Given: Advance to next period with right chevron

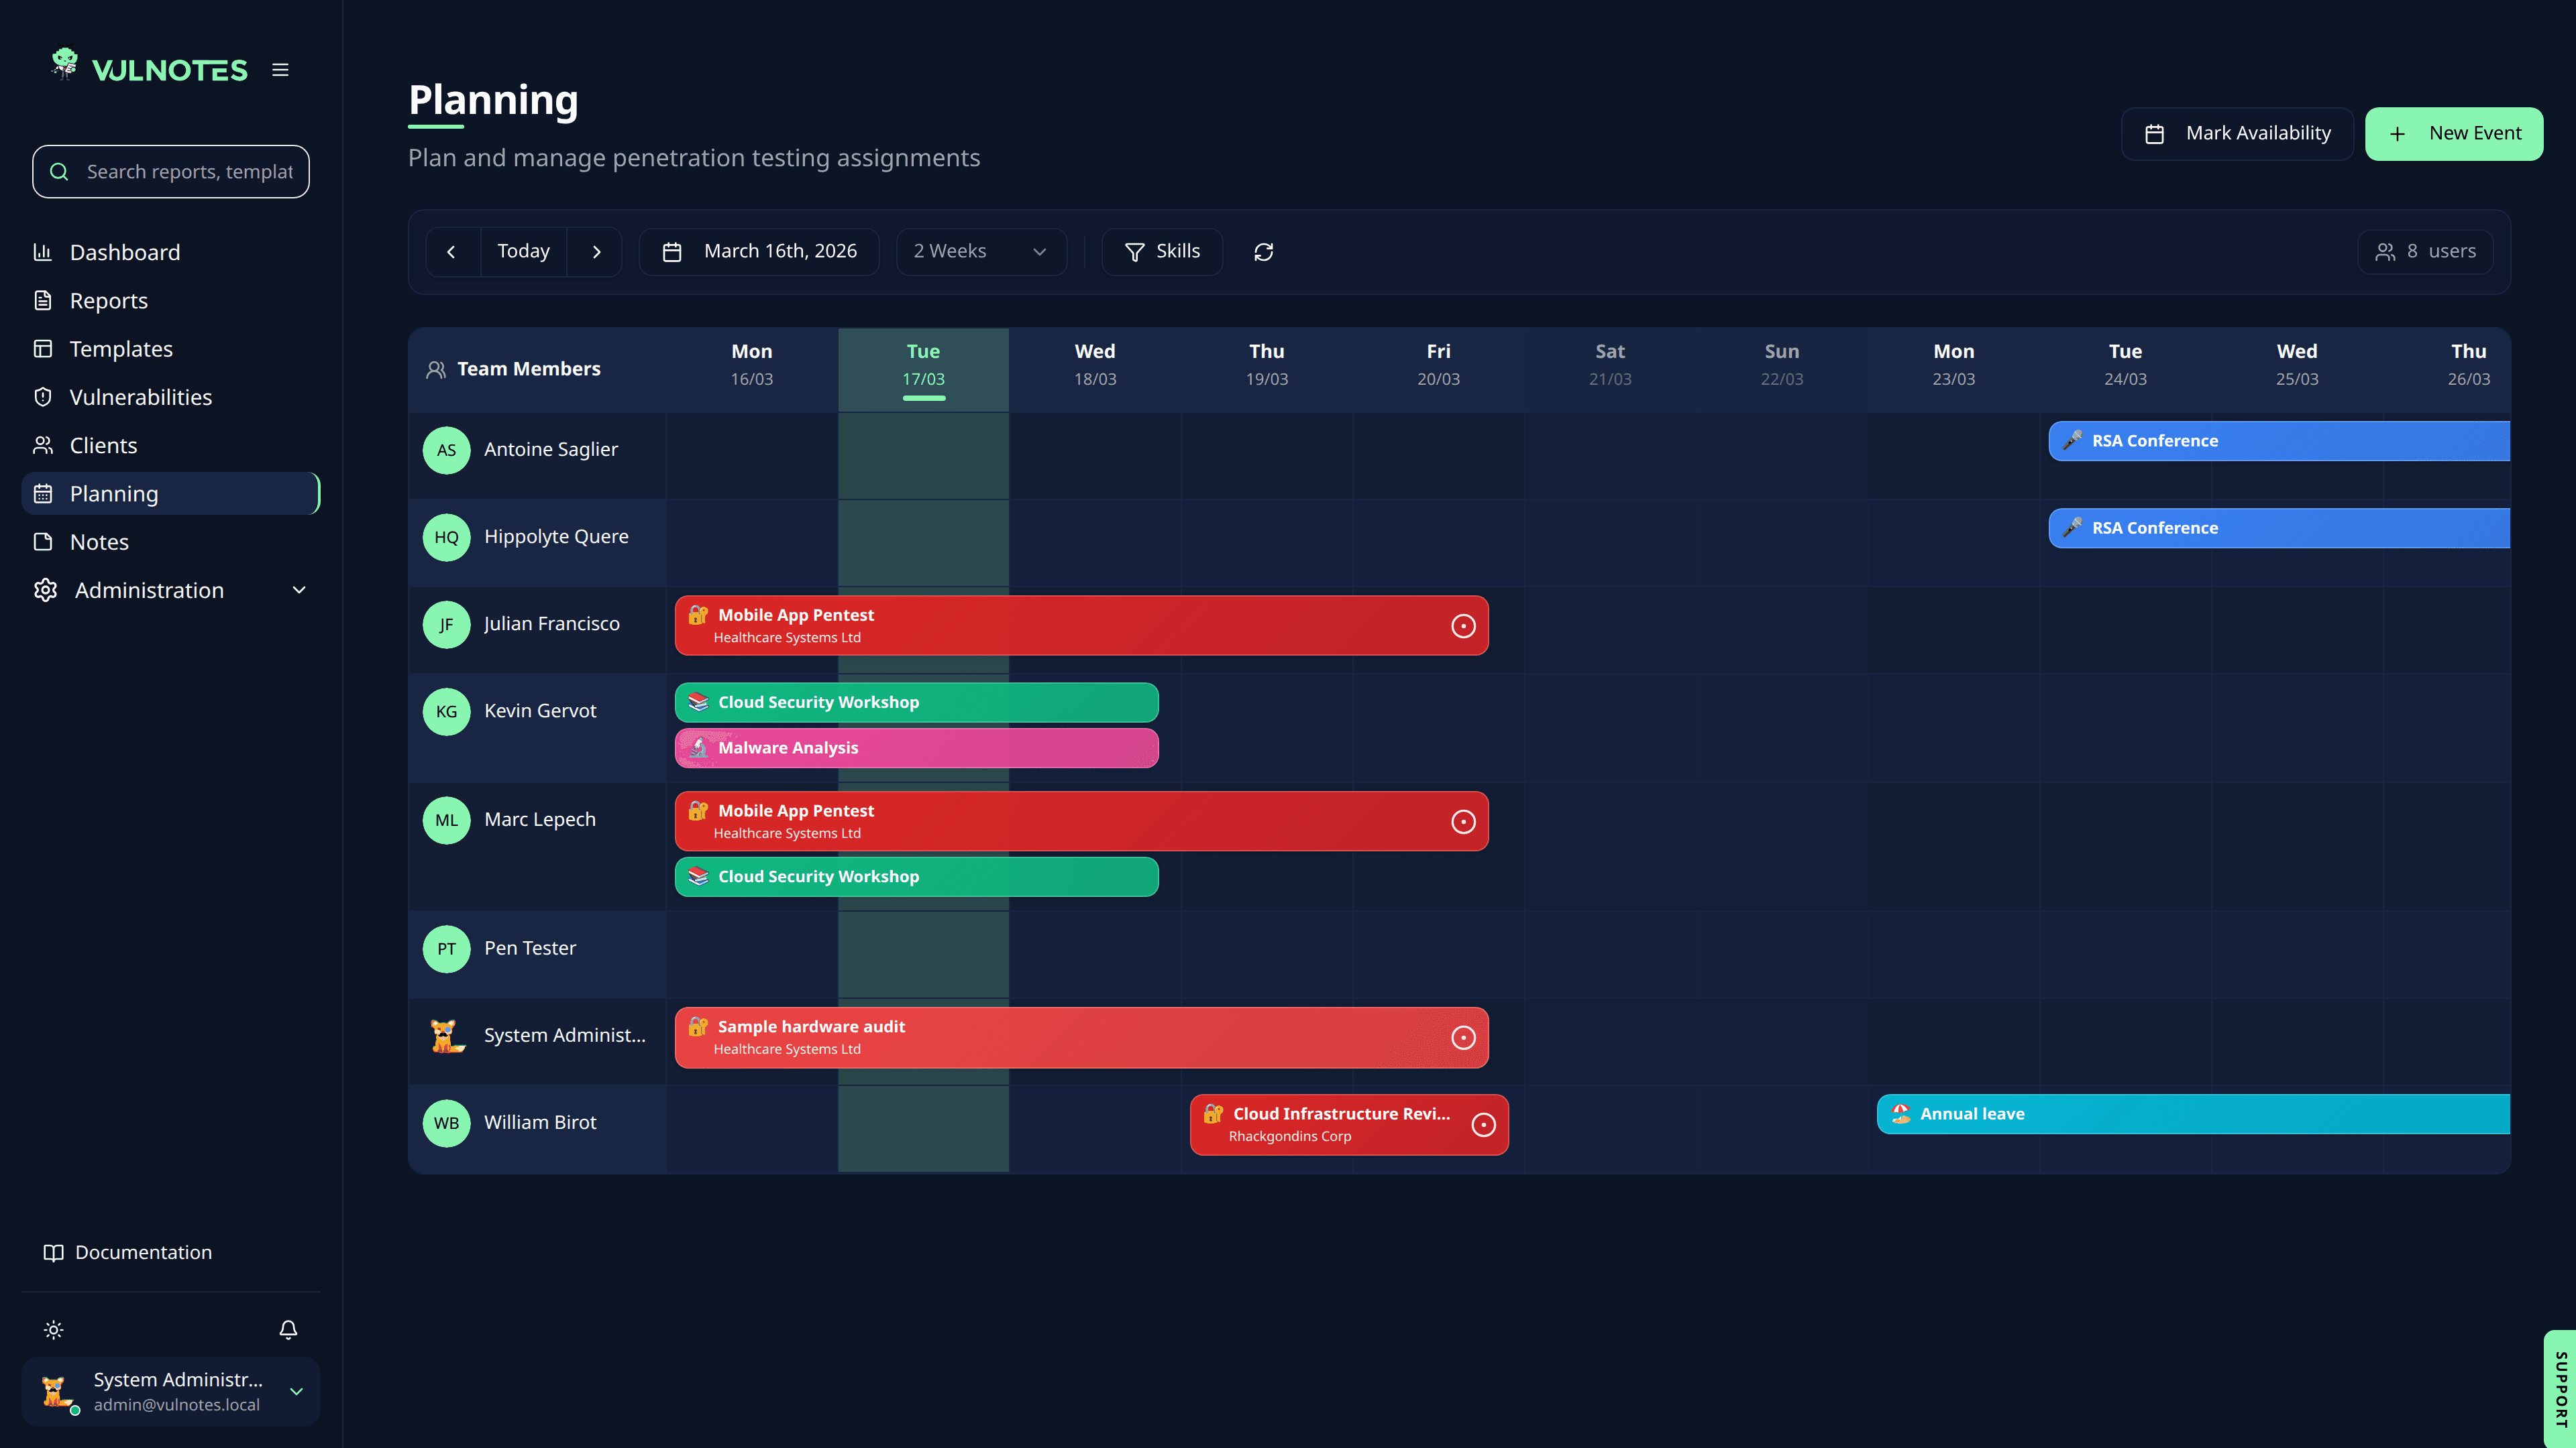Looking at the screenshot, I should click(596, 252).
